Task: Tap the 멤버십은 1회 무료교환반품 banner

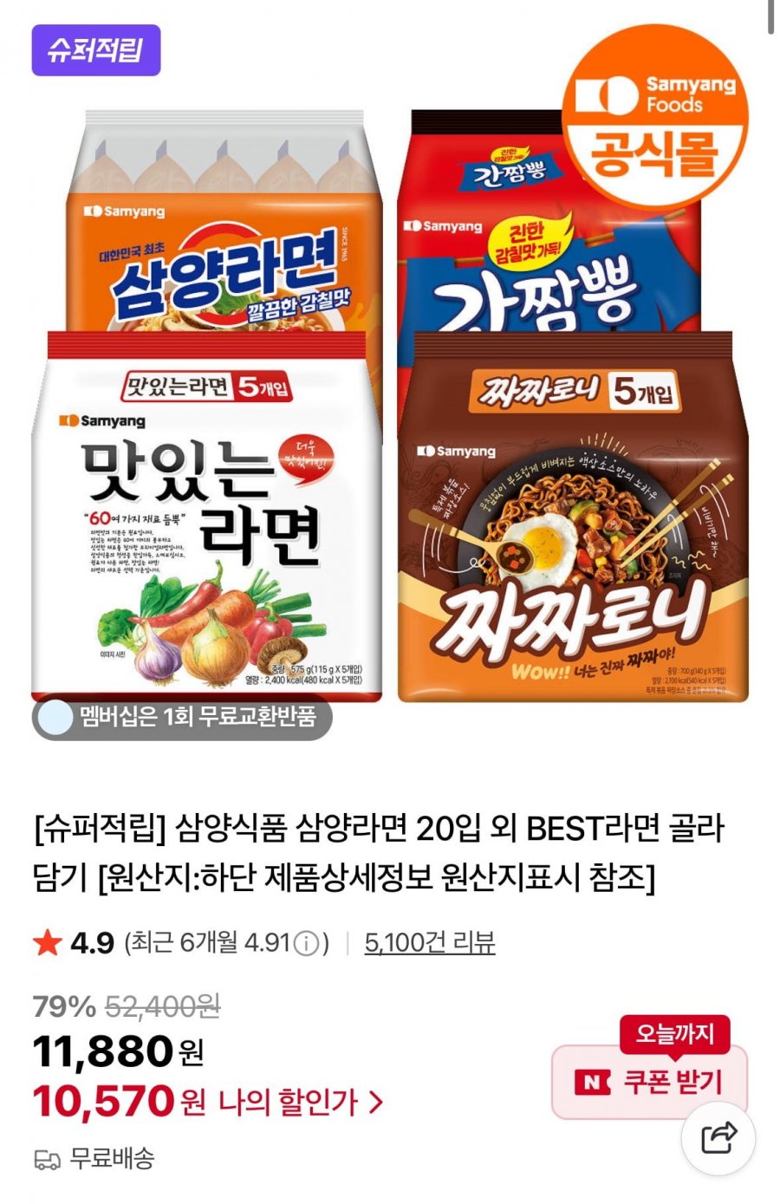Action: tap(182, 718)
